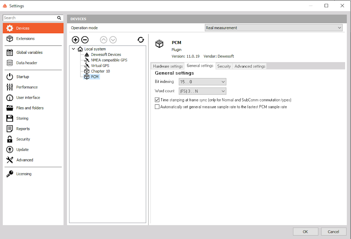Open Performance settings page

tap(33, 87)
